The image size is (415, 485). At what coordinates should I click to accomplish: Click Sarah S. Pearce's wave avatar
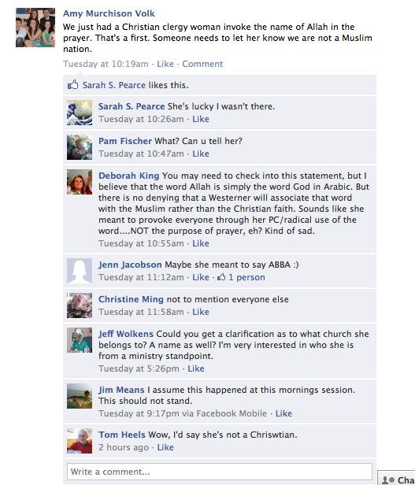(80, 113)
